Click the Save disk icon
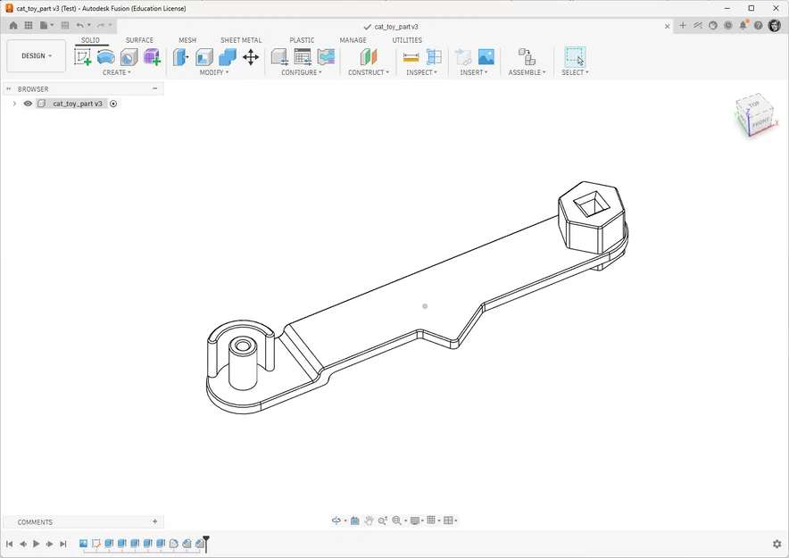The height and width of the screenshot is (558, 789). 65,25
